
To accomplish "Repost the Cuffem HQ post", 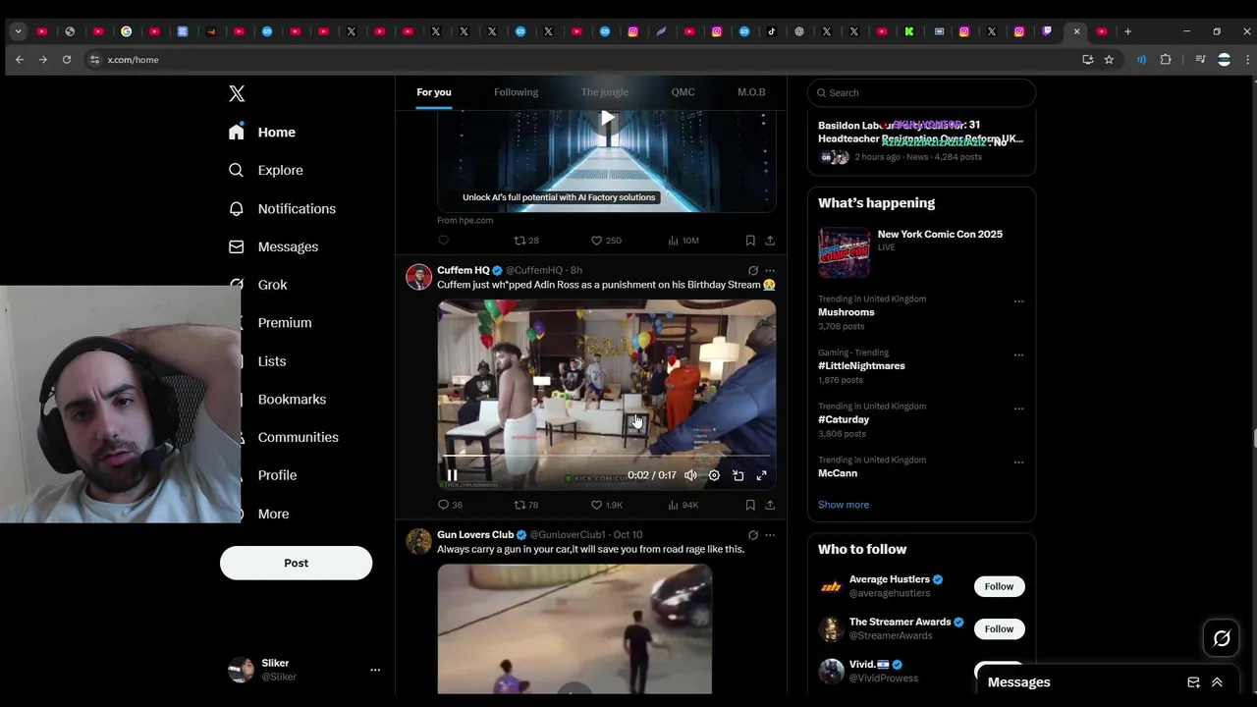I will pyautogui.click(x=526, y=505).
